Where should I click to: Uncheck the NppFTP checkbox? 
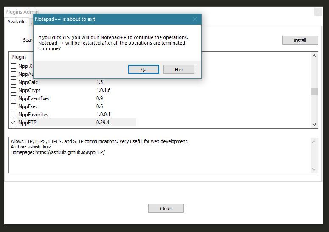14,123
